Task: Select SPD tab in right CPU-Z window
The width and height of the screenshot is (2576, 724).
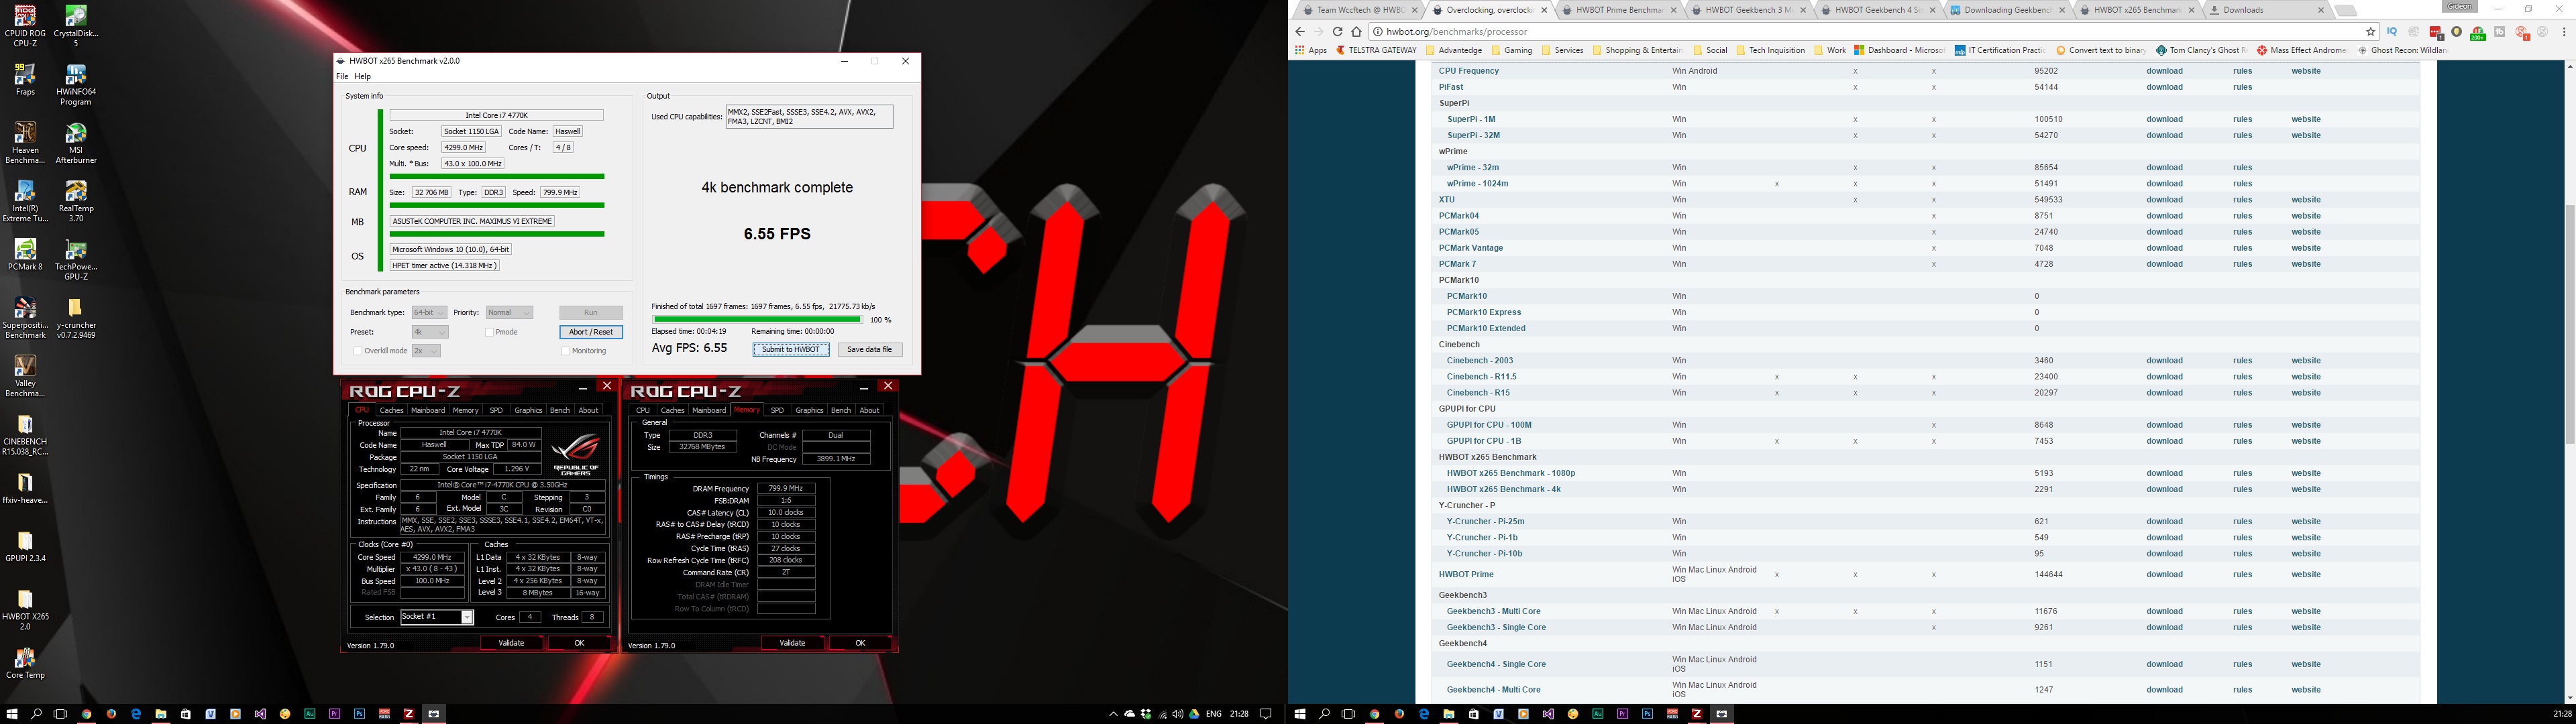Action: pos(777,410)
